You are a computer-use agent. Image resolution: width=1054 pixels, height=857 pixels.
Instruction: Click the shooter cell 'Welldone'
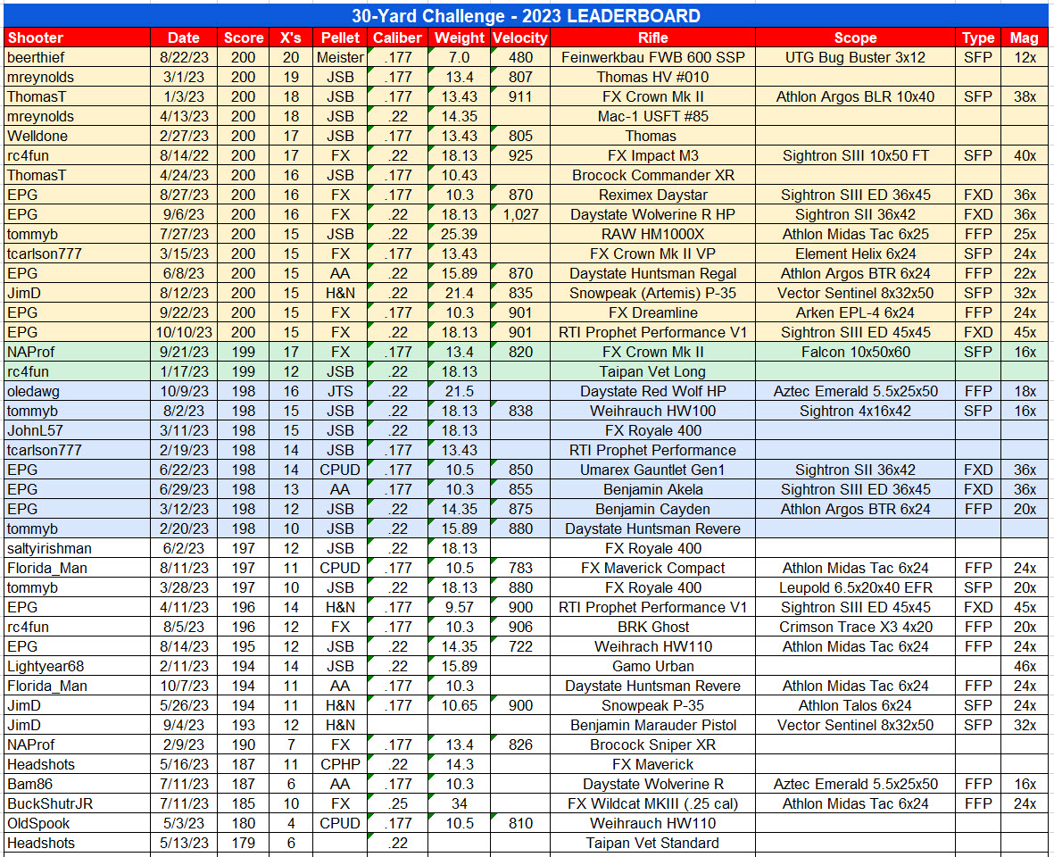pyautogui.click(x=77, y=136)
